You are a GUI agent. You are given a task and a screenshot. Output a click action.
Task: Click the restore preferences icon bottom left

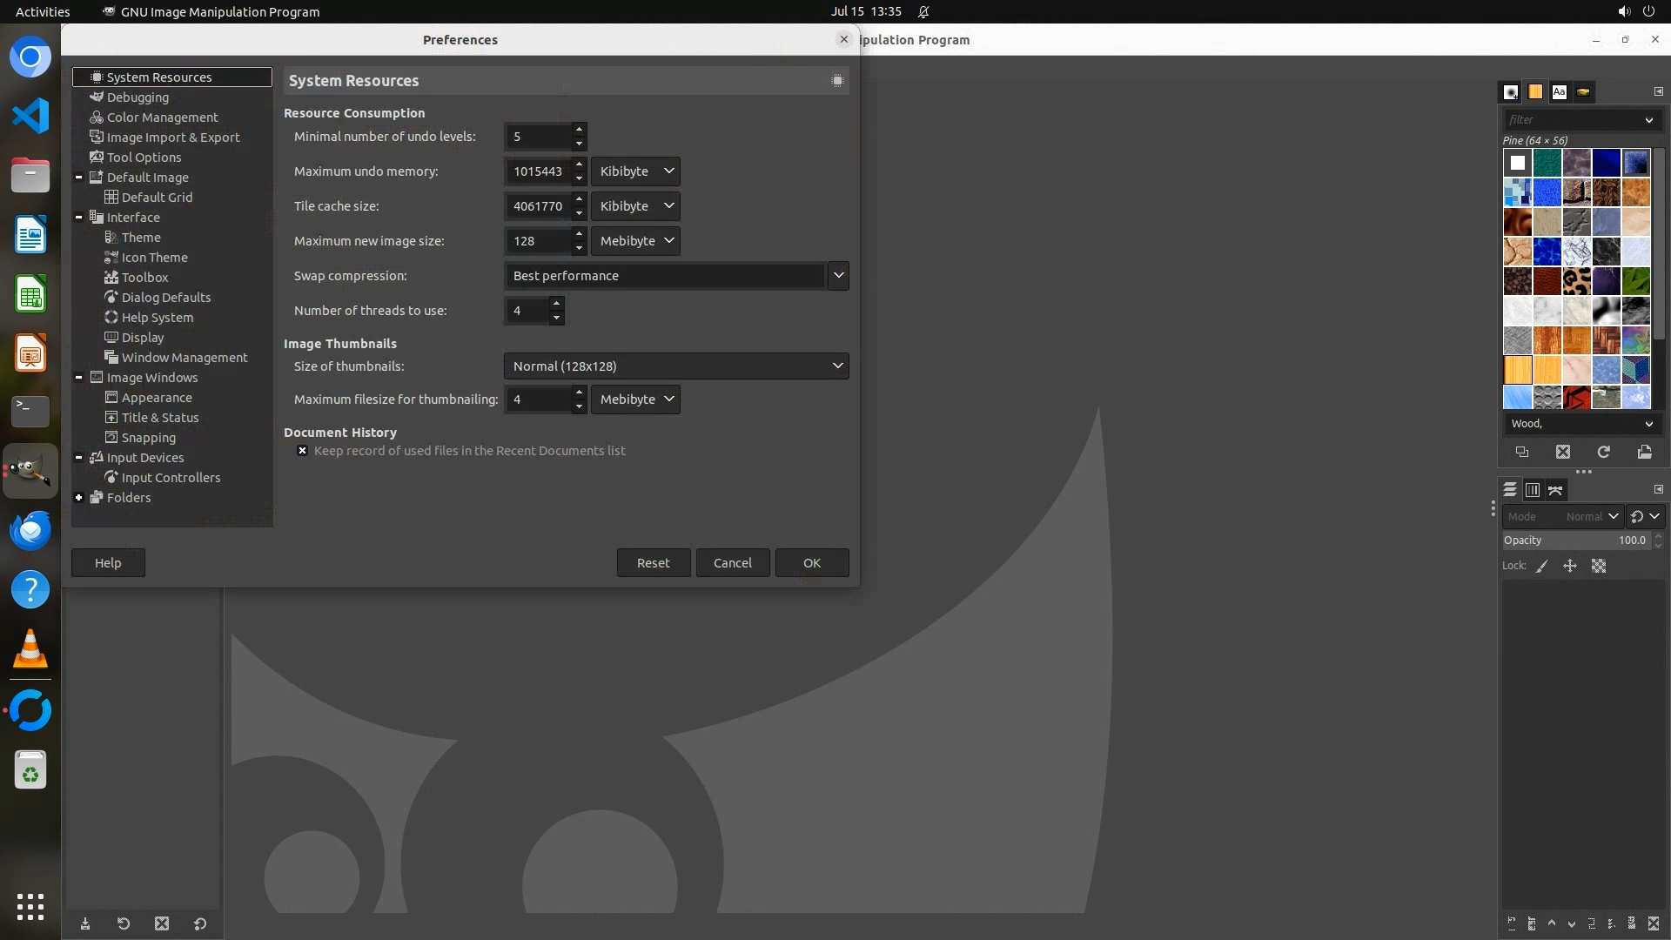tap(124, 923)
